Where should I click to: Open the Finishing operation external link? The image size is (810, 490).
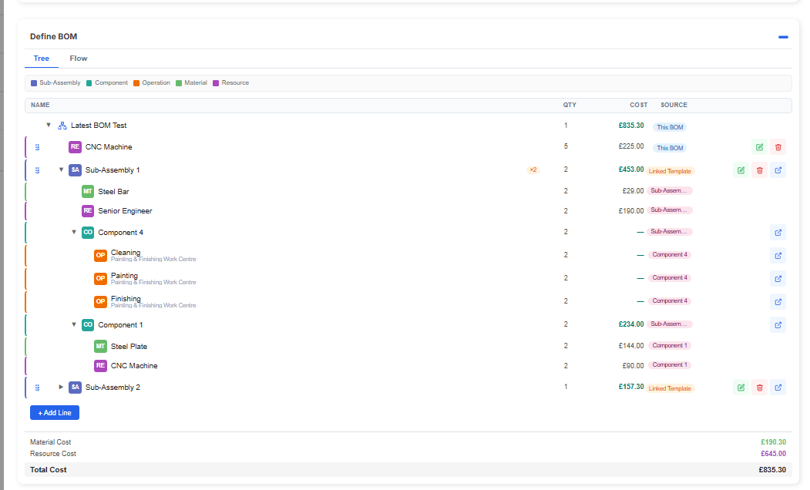coord(778,301)
